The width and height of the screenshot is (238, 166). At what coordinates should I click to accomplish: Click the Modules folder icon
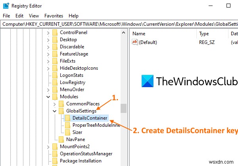[55, 97]
